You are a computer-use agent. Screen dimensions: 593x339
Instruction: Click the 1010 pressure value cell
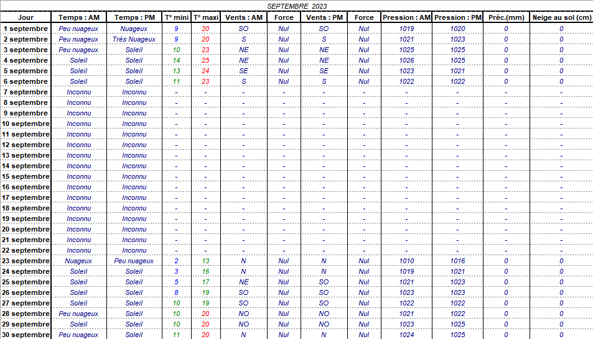tap(406, 261)
